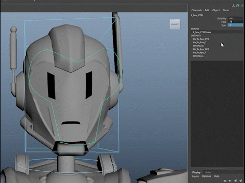Image resolution: width=245 pixels, height=183 pixels.
Task: Click the Visibility attribute label
Action: 222,18
